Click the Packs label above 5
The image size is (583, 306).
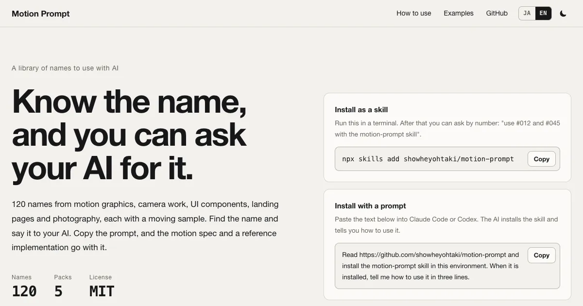point(63,277)
